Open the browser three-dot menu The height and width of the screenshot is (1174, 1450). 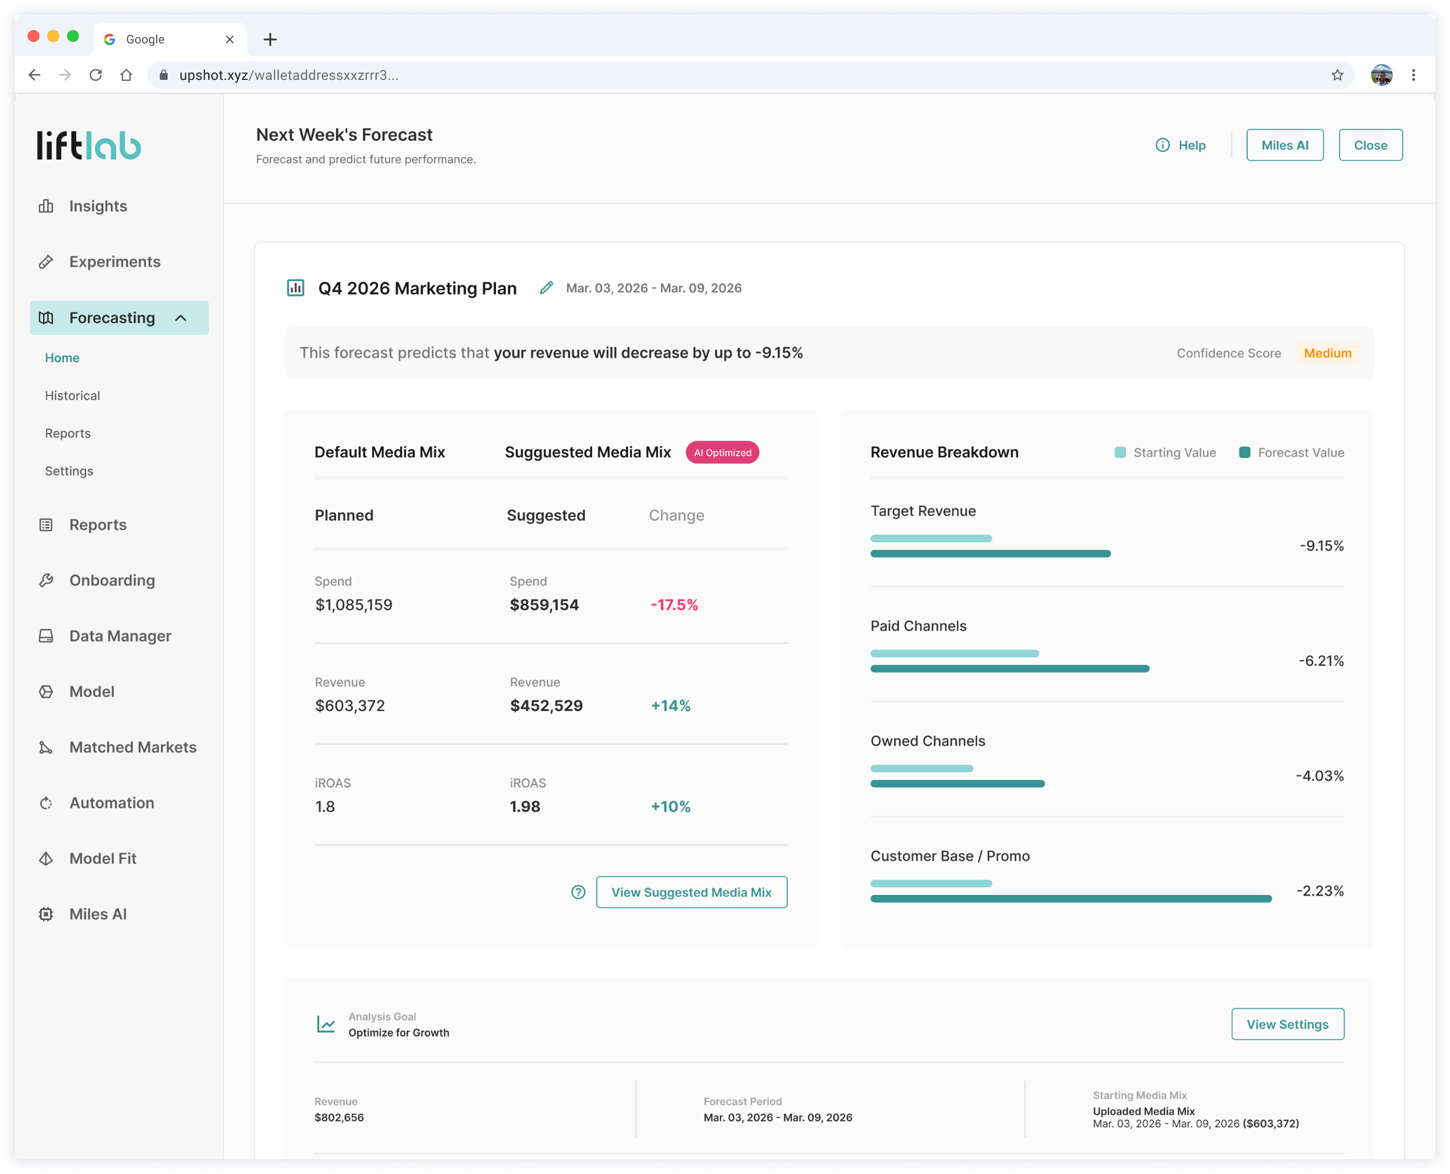tap(1414, 75)
